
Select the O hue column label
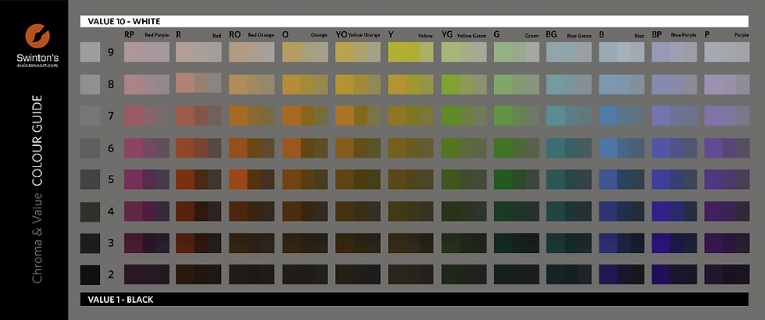click(x=286, y=34)
